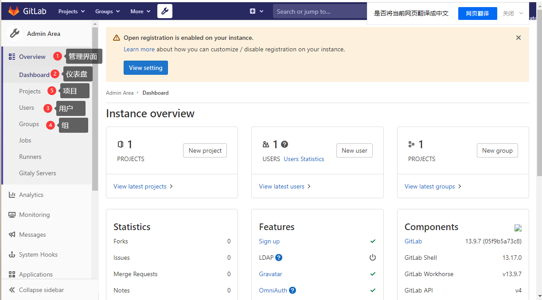The height and width of the screenshot is (300, 542).
Task: Open View latest projects link
Action: coord(143,186)
